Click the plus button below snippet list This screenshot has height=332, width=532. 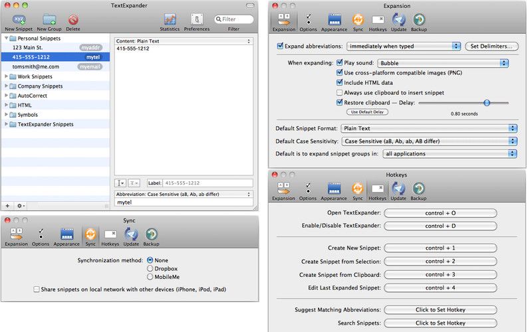click(7, 206)
